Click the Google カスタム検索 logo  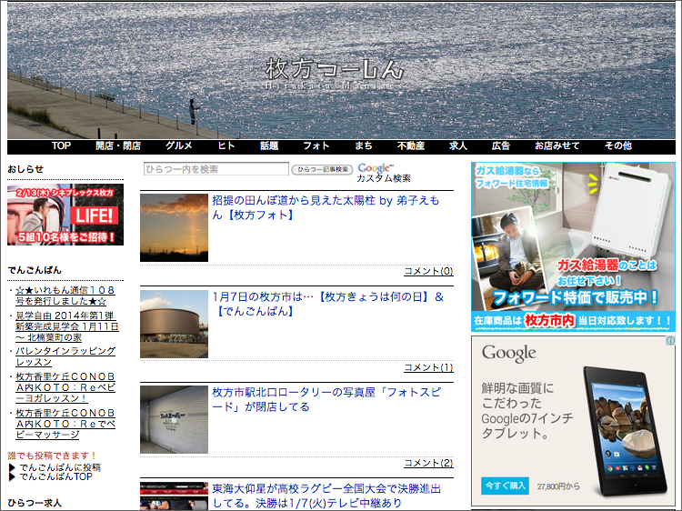(x=383, y=173)
